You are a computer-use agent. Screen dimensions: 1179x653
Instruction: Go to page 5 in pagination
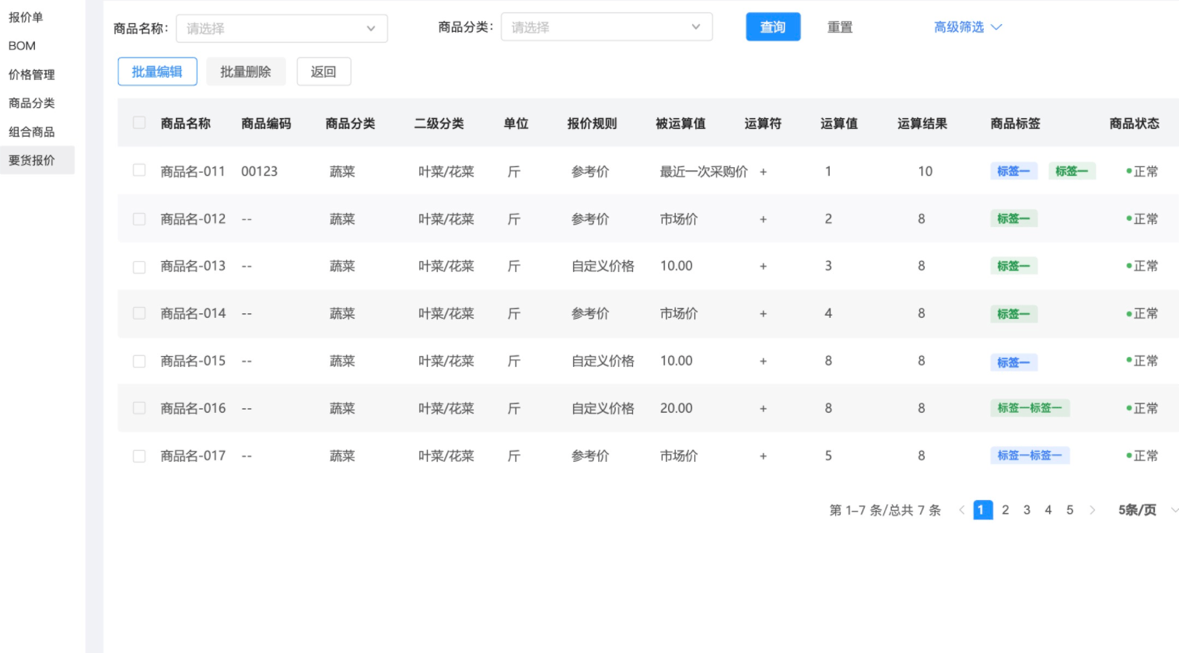[x=1070, y=510]
